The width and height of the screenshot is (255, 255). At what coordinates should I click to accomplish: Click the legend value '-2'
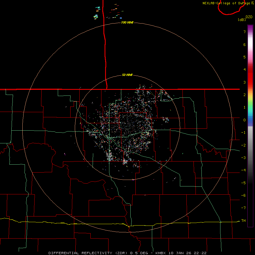243,145
